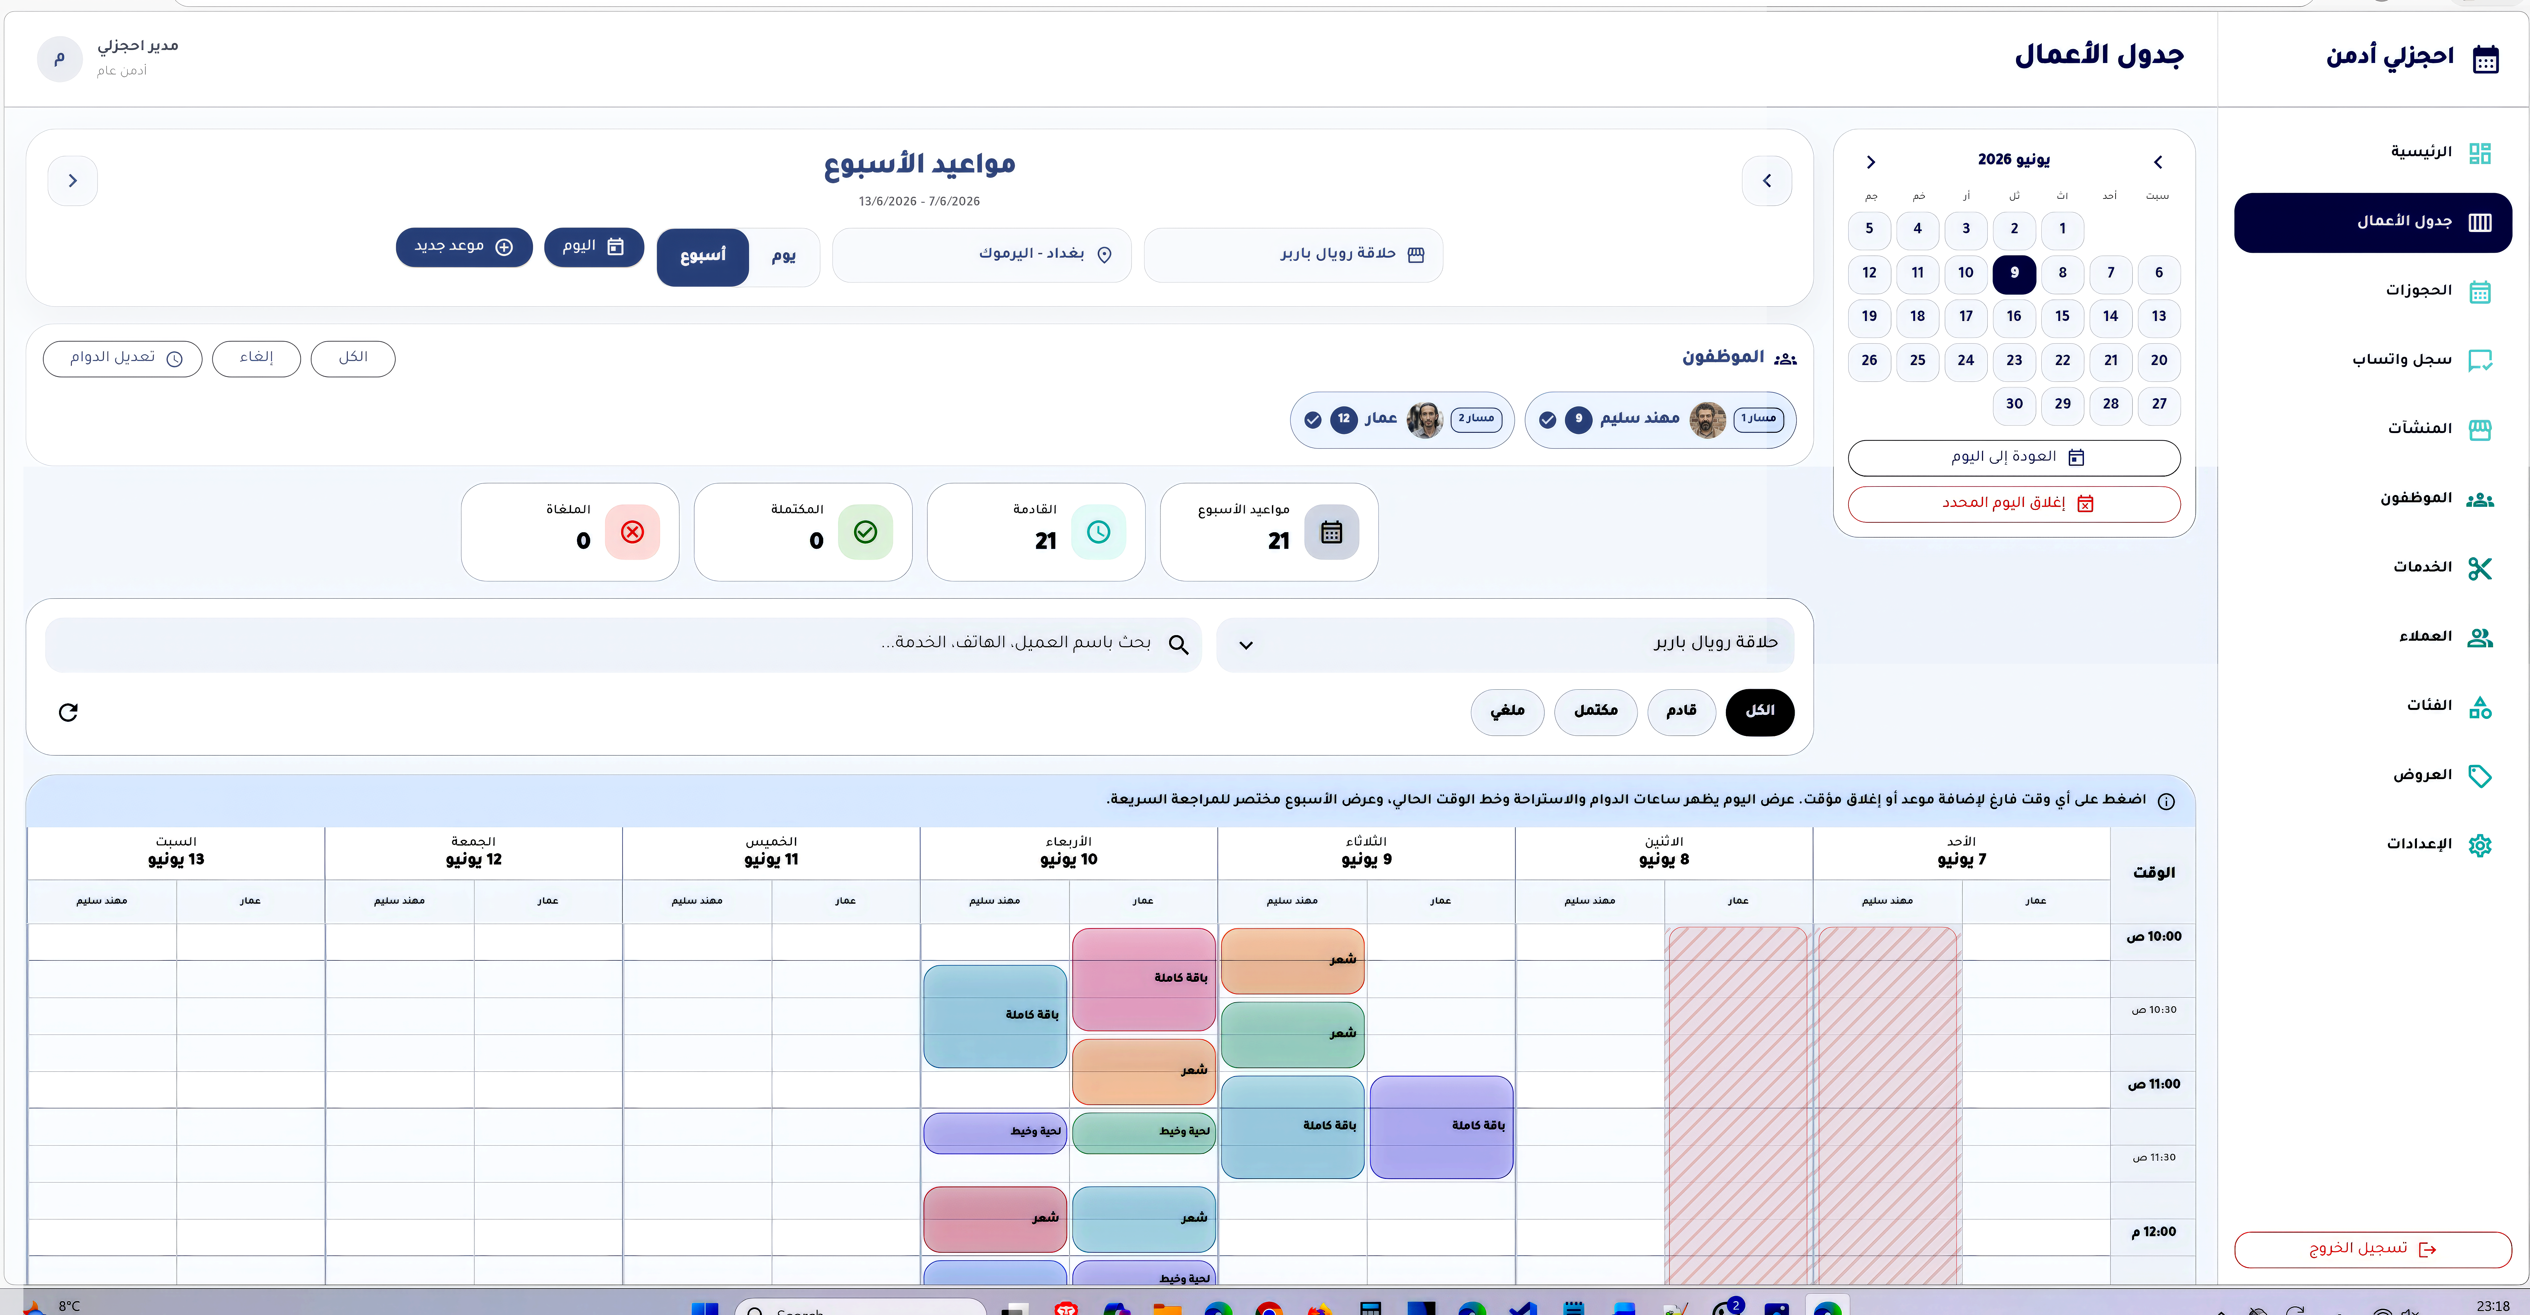Click م profile avatar in header
Screen dimensions: 2530x1315
pos(60,59)
